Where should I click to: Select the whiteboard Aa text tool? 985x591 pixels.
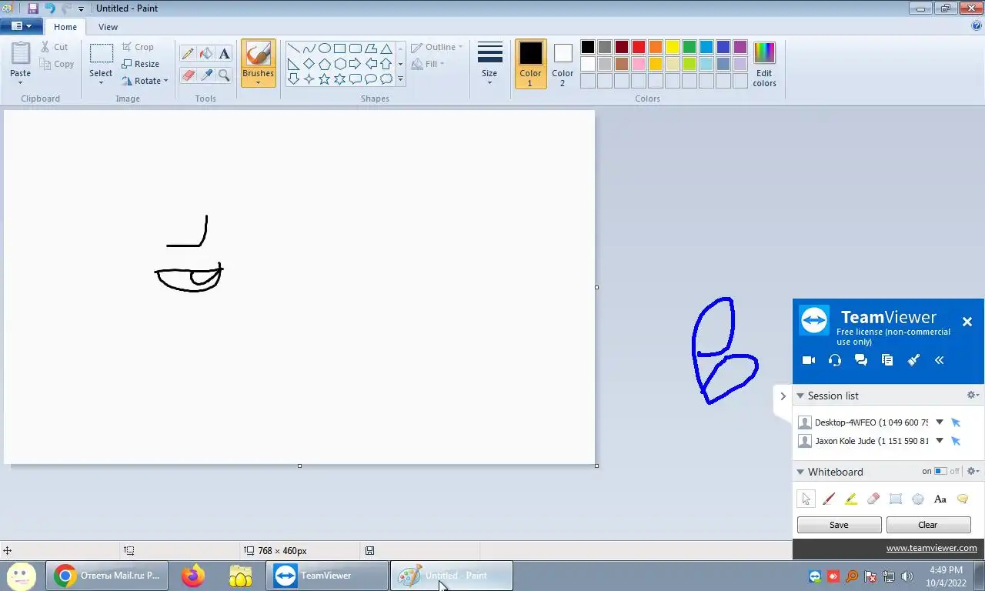click(x=940, y=499)
